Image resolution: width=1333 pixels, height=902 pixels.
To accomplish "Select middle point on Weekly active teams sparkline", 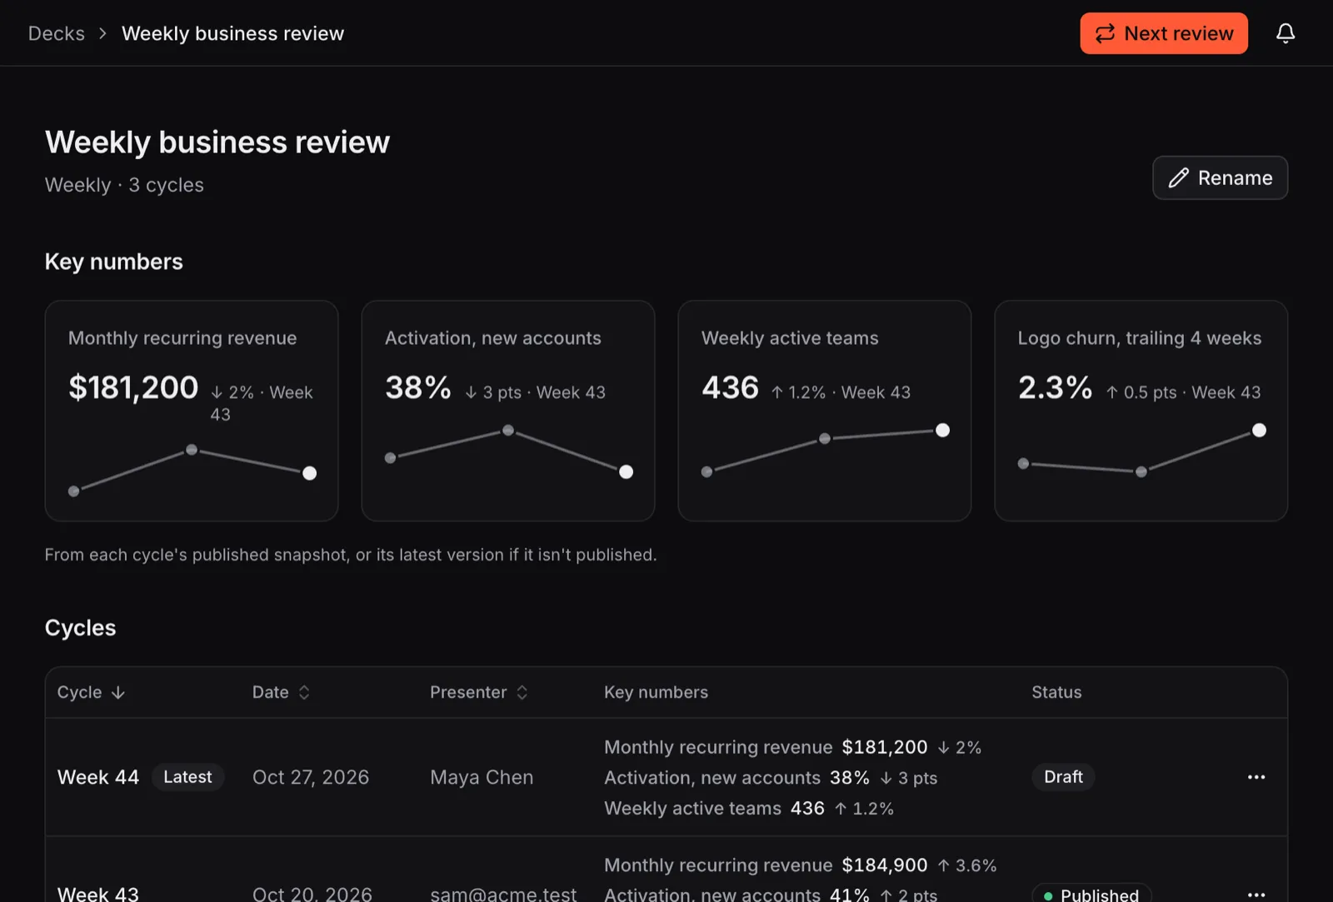I will (824, 438).
